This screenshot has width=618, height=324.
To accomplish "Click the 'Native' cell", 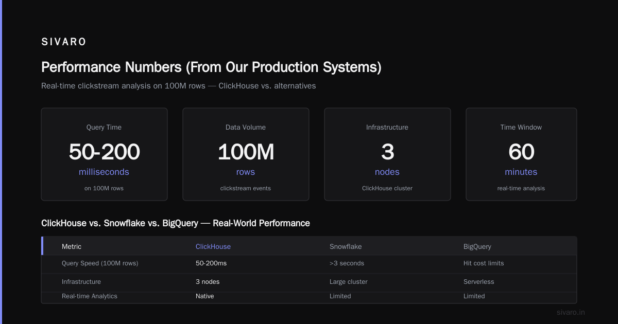I will [205, 296].
